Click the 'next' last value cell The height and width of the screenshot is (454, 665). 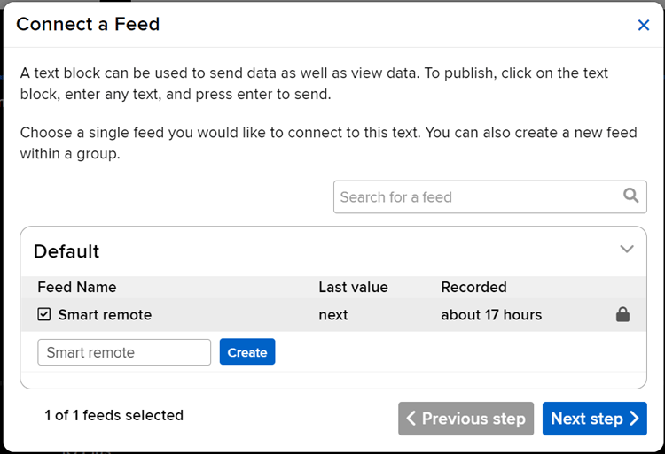333,315
